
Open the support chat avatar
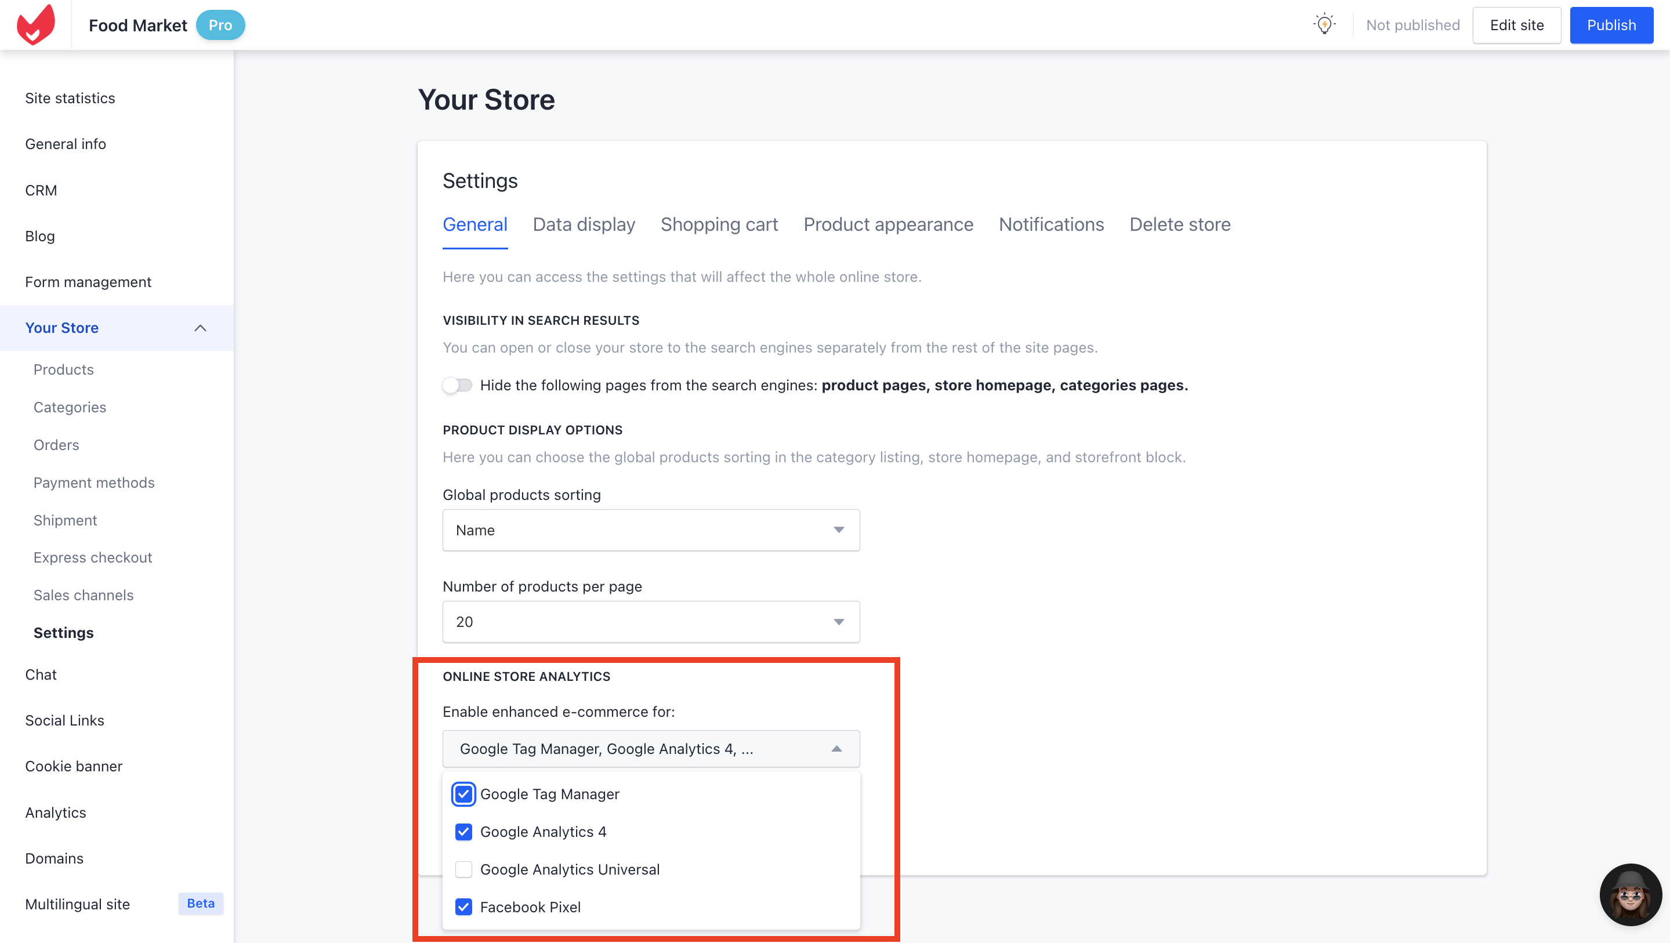click(1630, 895)
